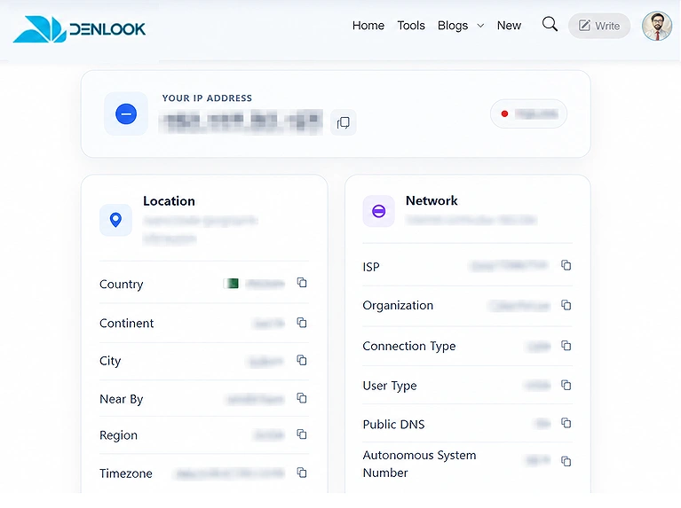This screenshot has height=508, width=681.
Task: Click the blue globe icon beside IP address
Action: click(x=126, y=114)
